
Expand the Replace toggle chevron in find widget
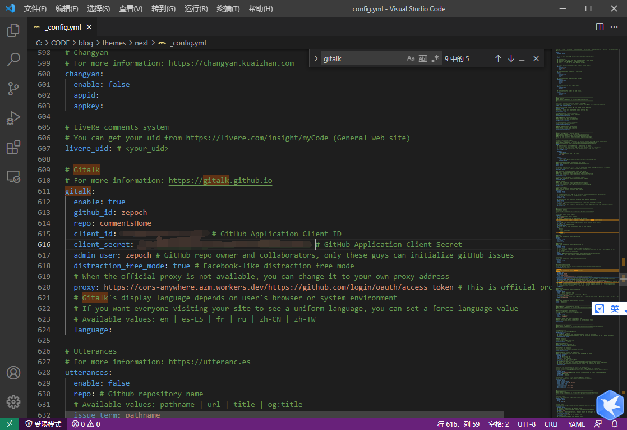pos(316,58)
